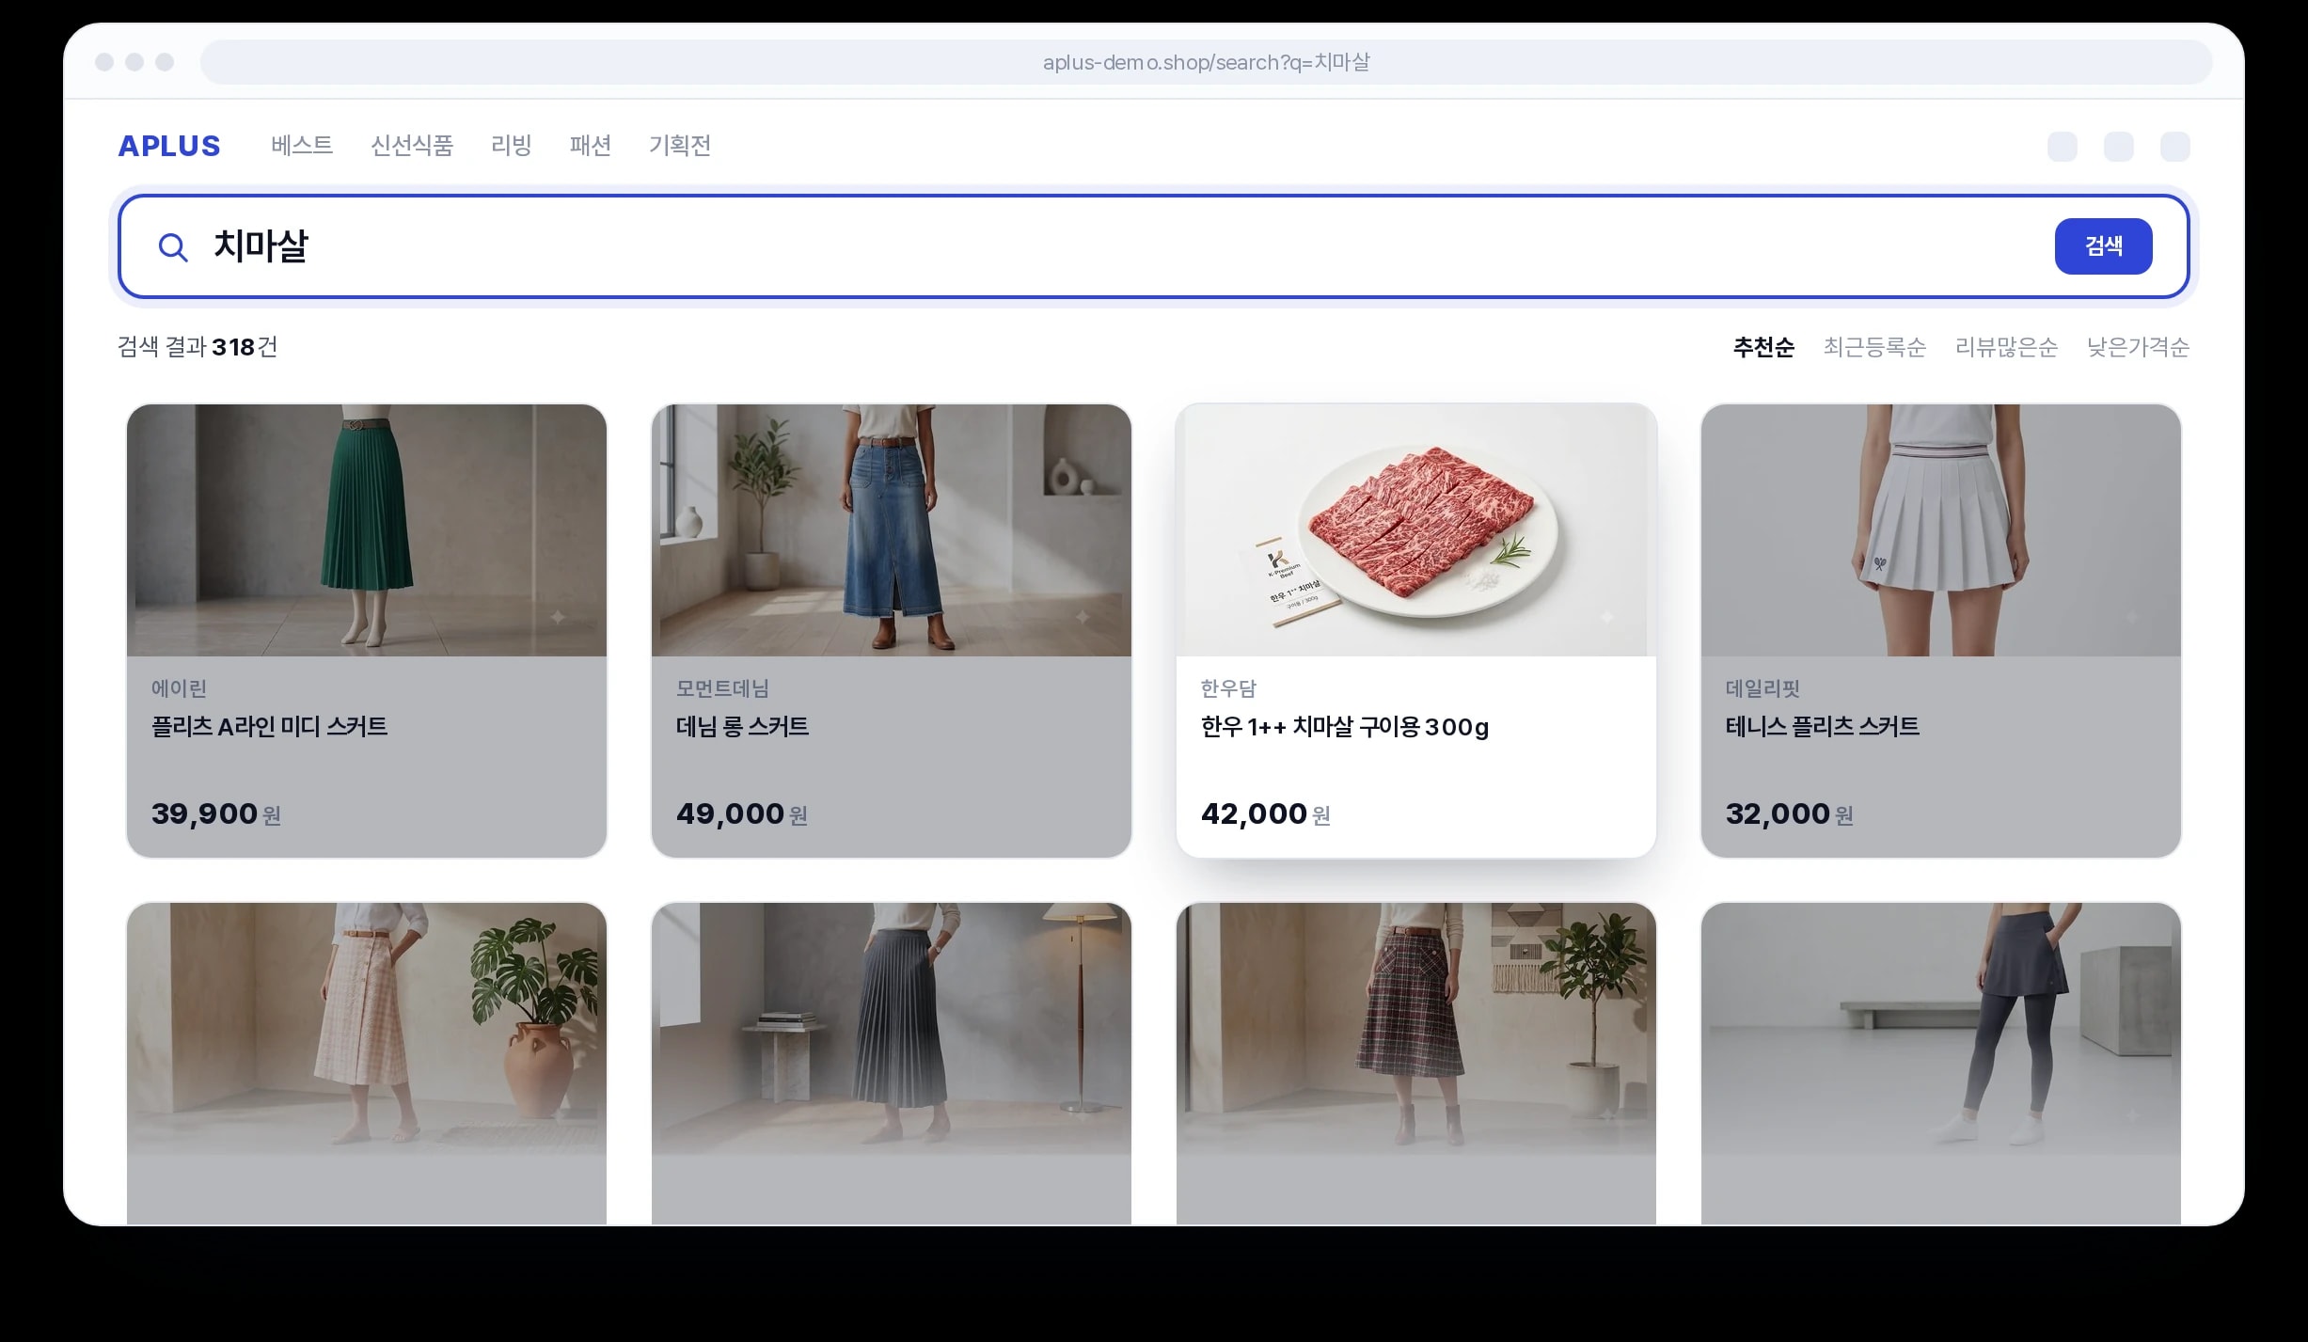Open the green pleated skirt image
Screen dimensions: 2308x1342
click(x=367, y=530)
